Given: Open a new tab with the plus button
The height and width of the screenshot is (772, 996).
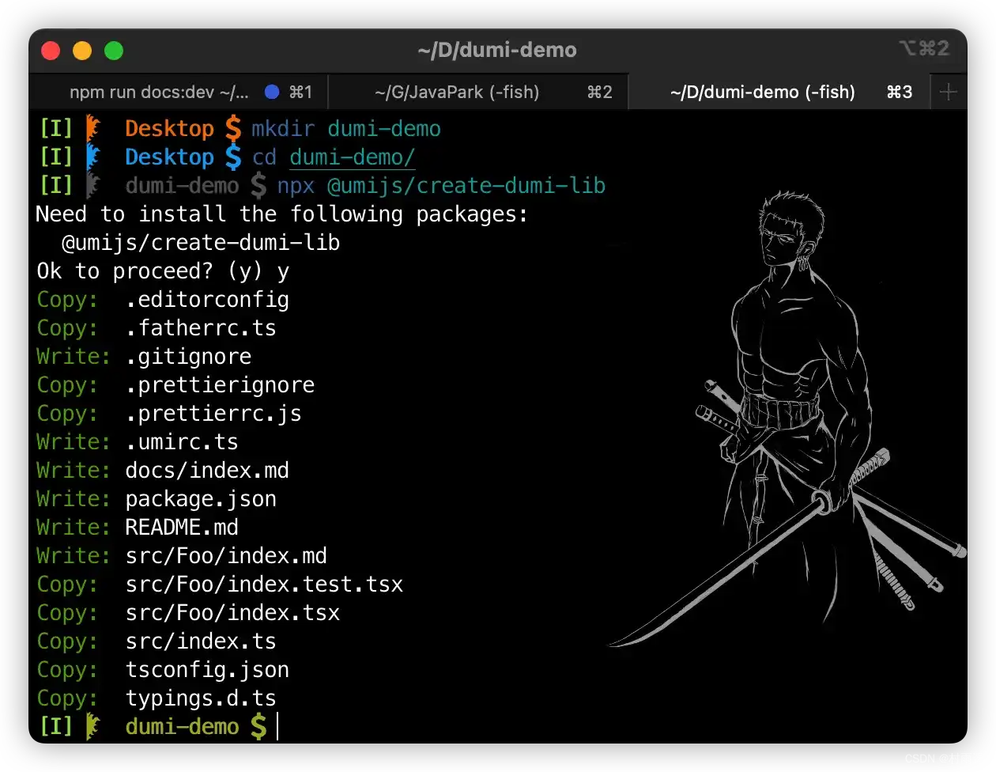Looking at the screenshot, I should (948, 93).
